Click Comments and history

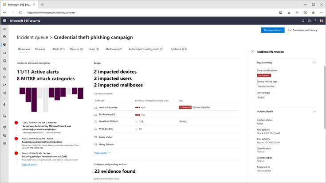coord(302,30)
